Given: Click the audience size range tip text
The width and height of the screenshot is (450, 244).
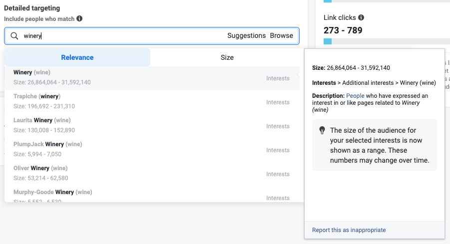Looking at the screenshot, I should pyautogui.click(x=380, y=145).
